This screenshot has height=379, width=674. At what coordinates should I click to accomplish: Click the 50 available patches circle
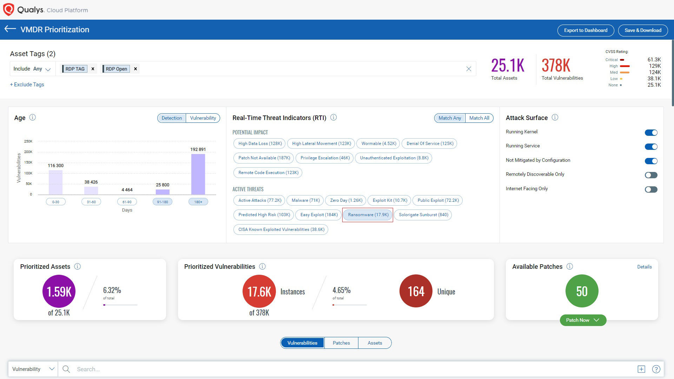pyautogui.click(x=582, y=291)
